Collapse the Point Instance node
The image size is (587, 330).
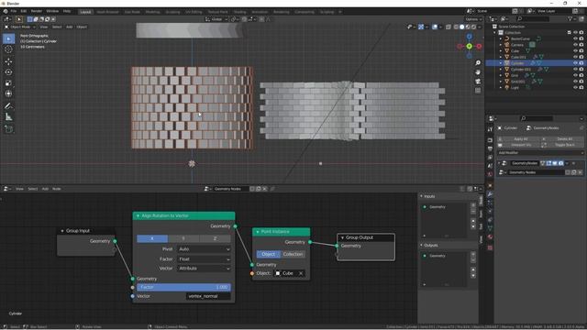click(258, 232)
